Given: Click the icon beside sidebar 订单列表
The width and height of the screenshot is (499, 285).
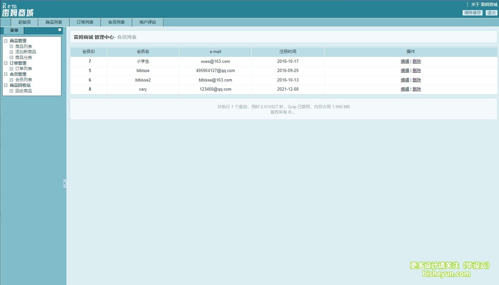Looking at the screenshot, I should (x=11, y=68).
